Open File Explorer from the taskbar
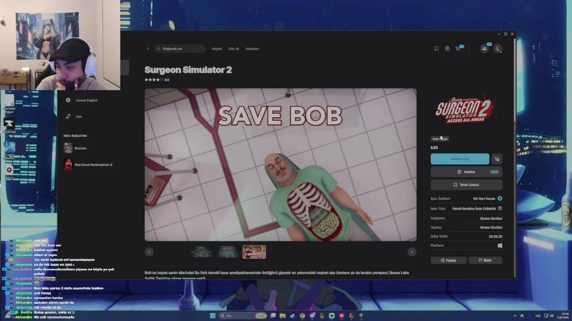The width and height of the screenshot is (572, 321). [x=282, y=316]
